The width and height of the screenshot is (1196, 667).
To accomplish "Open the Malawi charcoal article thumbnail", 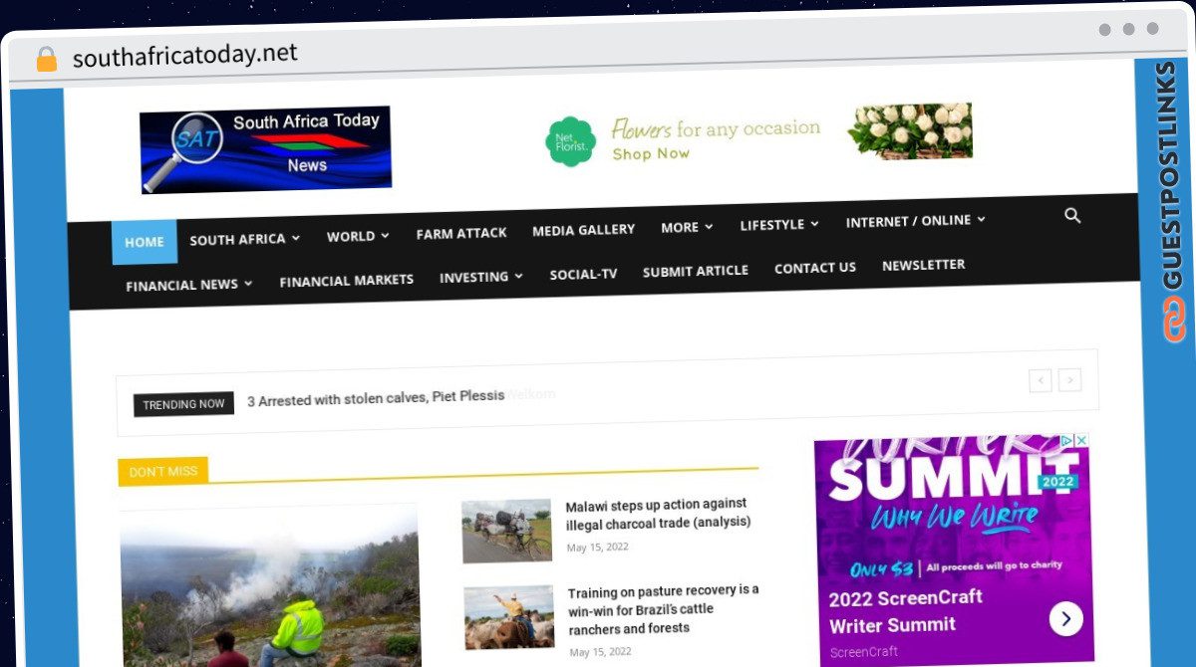I will click(x=506, y=531).
